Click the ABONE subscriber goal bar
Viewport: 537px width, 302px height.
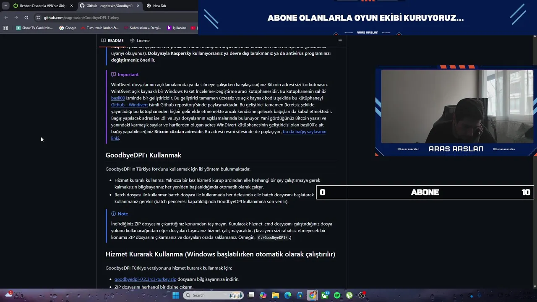[425, 192]
